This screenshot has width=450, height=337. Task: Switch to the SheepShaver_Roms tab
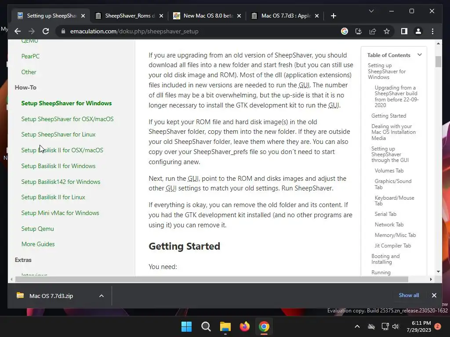tap(129, 16)
